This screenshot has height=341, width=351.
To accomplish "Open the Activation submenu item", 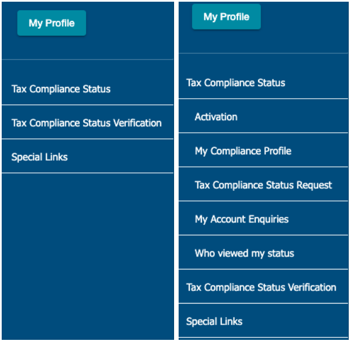I will coord(263,117).
